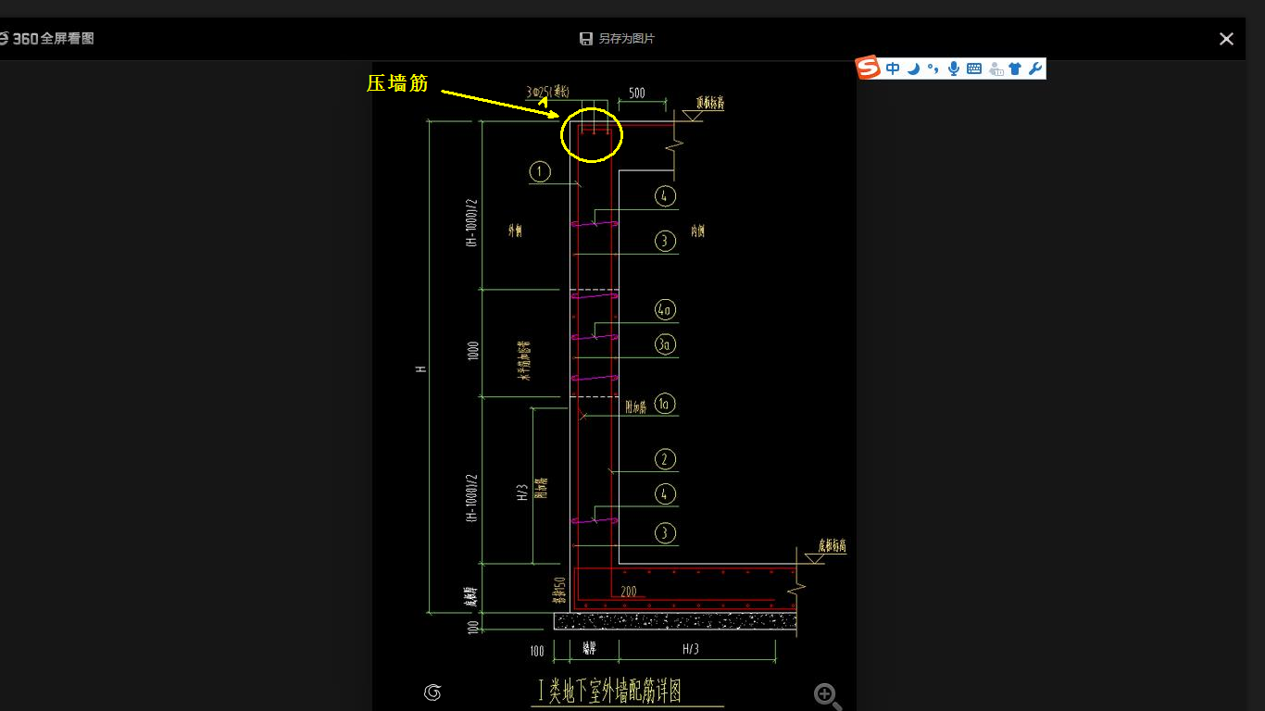Click the drawing image in viewer
The height and width of the screenshot is (711, 1265).
(x=614, y=387)
